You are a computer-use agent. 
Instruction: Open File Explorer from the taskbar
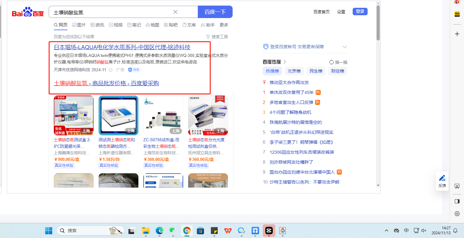coord(146,231)
